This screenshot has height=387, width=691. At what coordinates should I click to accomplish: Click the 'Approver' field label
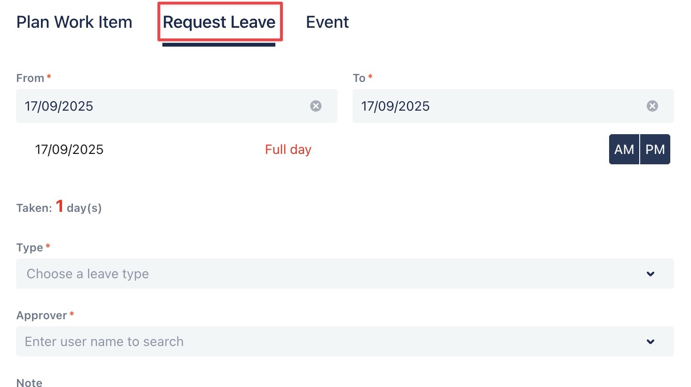(41, 315)
